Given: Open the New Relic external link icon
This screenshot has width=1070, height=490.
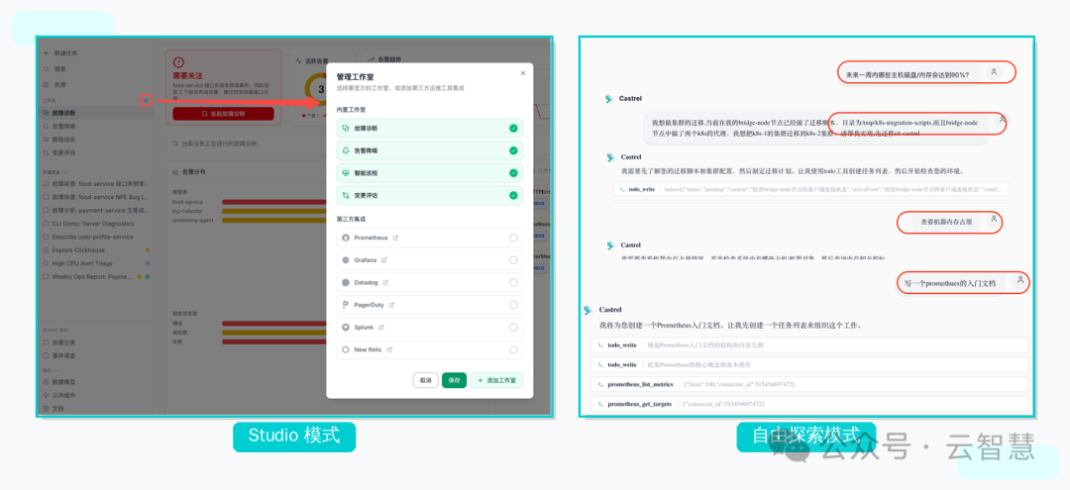Looking at the screenshot, I should tap(389, 349).
